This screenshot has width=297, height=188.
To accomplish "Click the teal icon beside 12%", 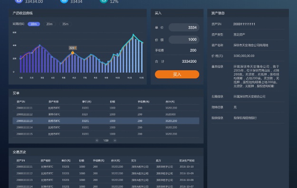I will pos(104,1).
